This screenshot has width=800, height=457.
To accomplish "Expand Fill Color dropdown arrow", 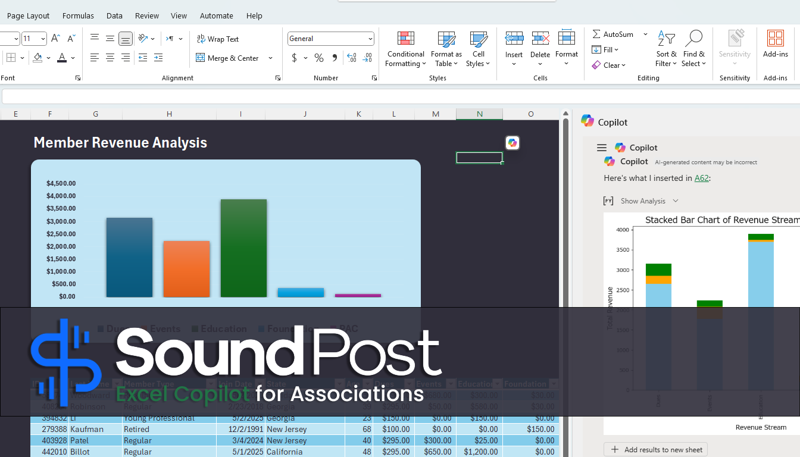I will tap(49, 58).
